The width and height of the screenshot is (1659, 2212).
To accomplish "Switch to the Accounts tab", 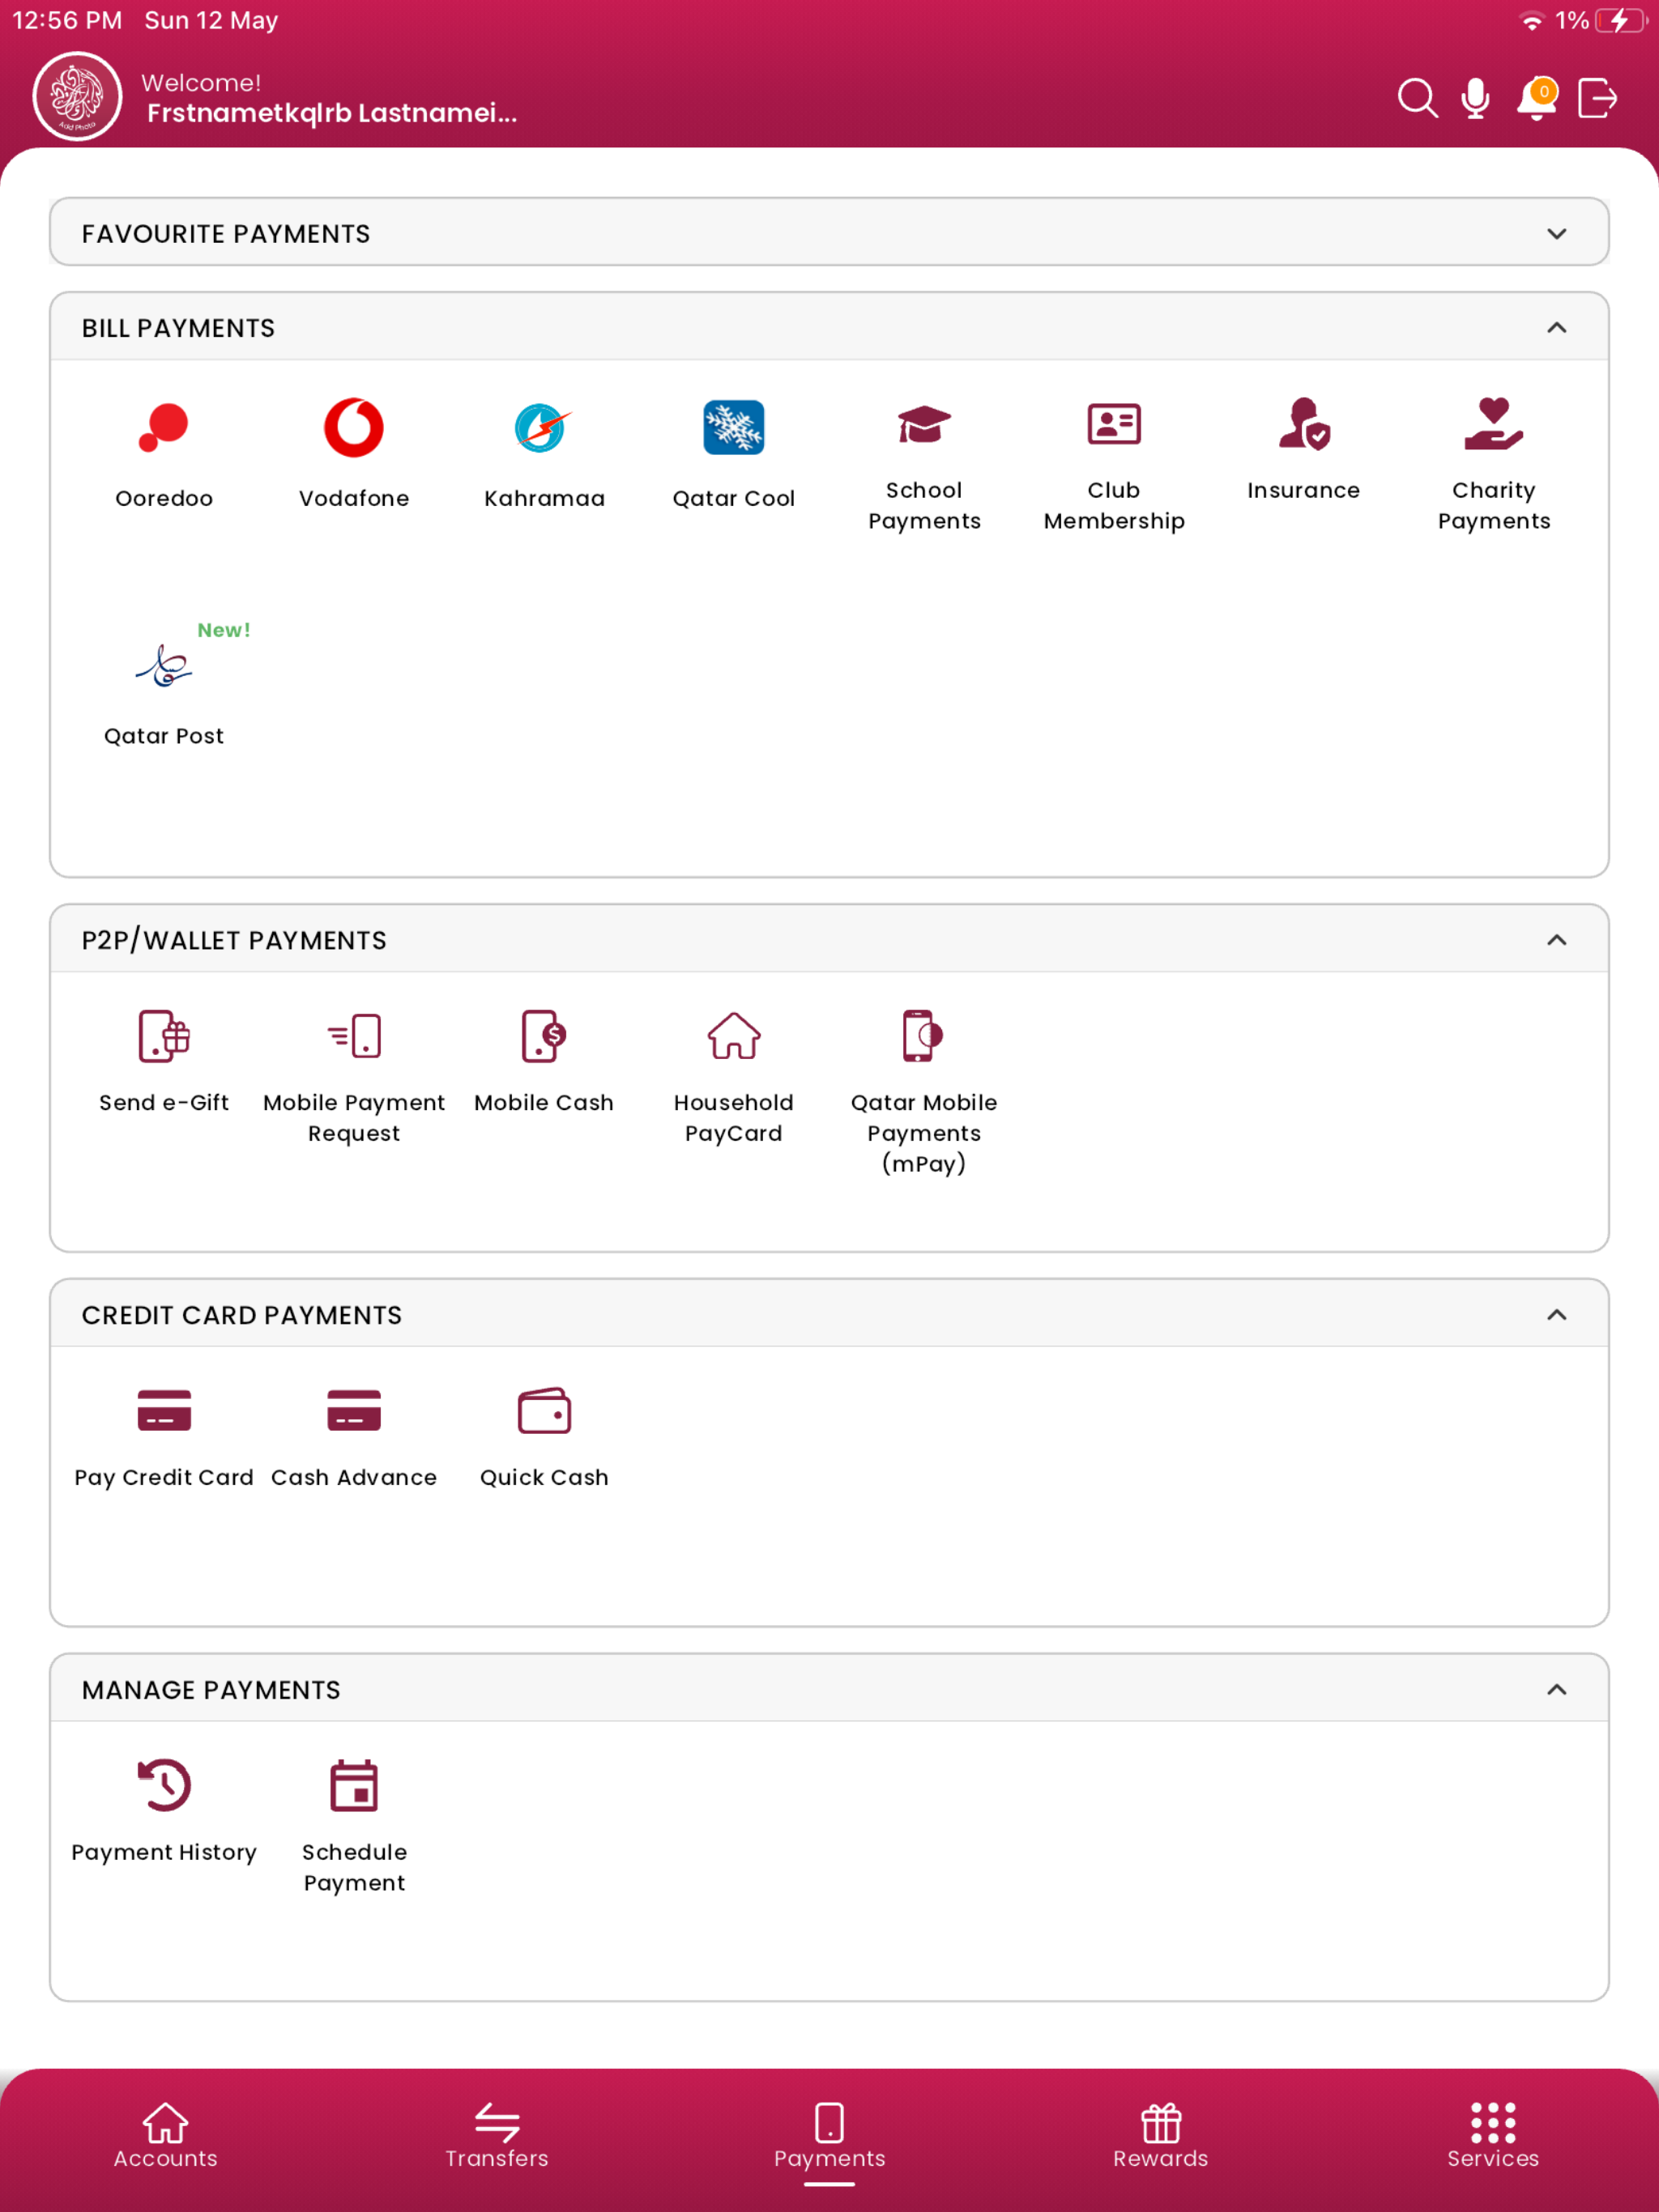I will tap(164, 2140).
